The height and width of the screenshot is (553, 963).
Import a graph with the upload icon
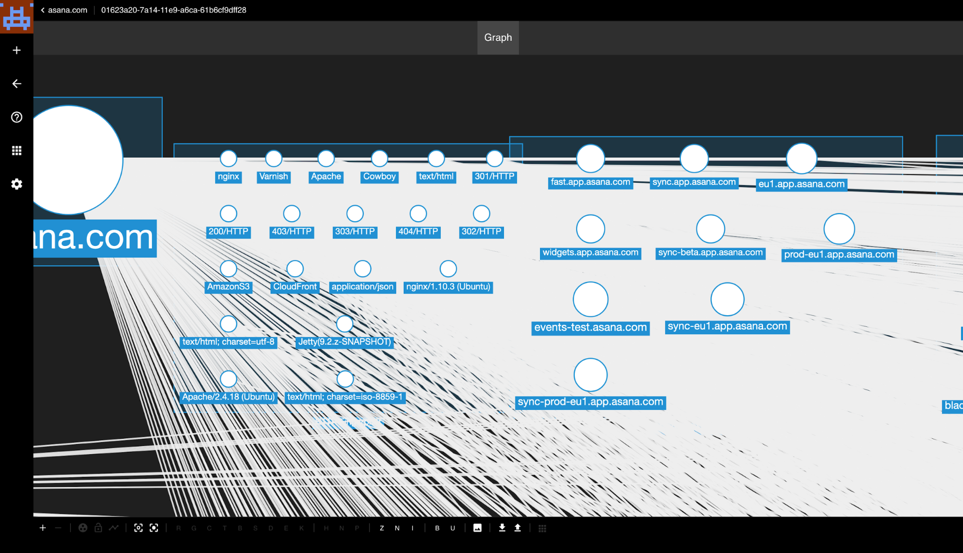tap(517, 527)
